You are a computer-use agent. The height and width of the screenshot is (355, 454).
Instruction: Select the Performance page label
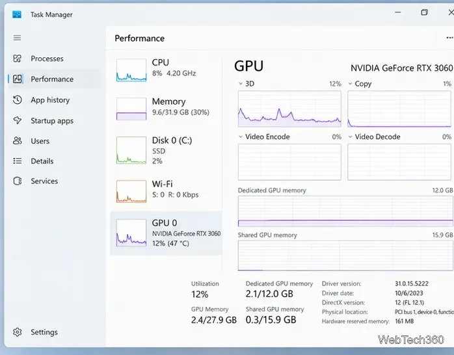pos(52,79)
